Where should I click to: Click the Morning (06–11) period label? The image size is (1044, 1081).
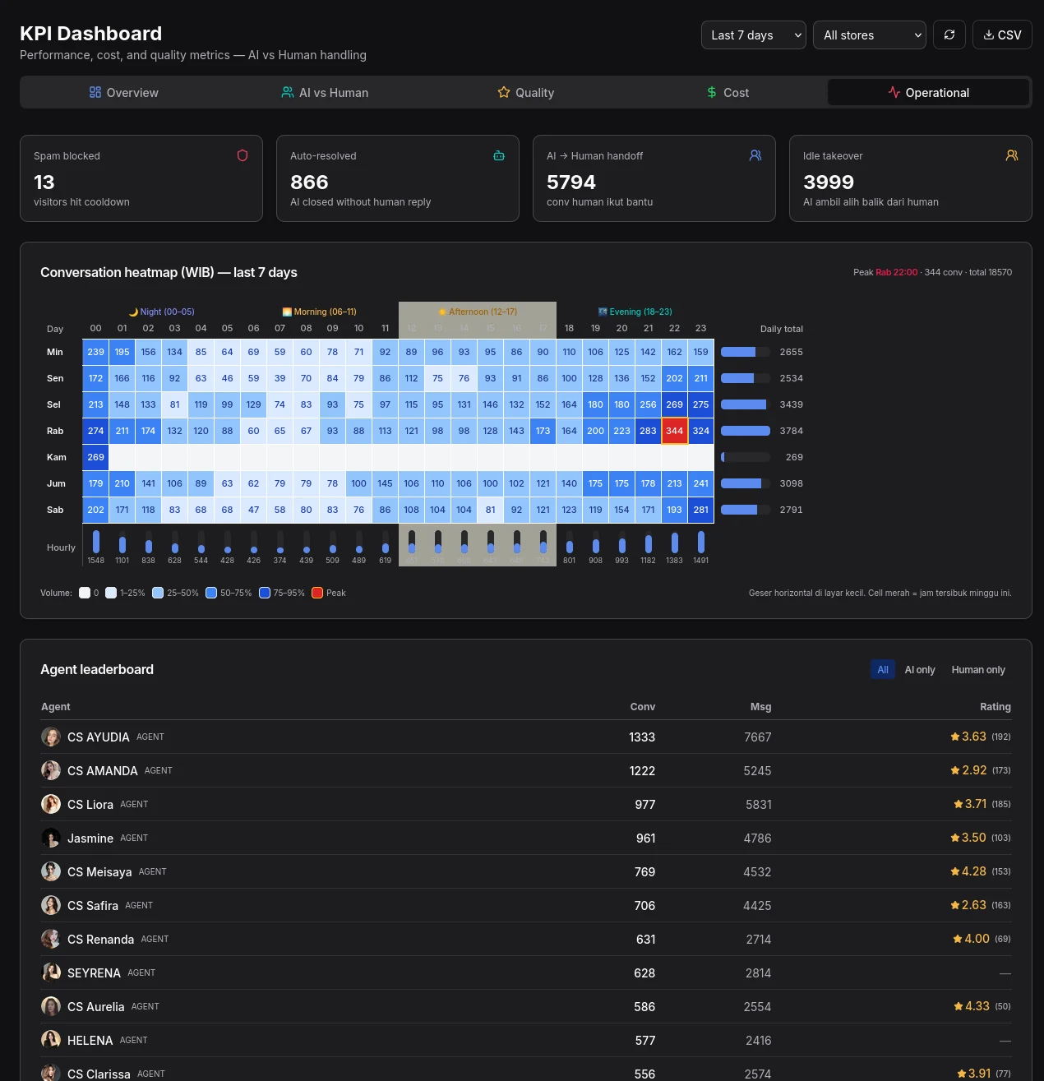click(x=320, y=312)
